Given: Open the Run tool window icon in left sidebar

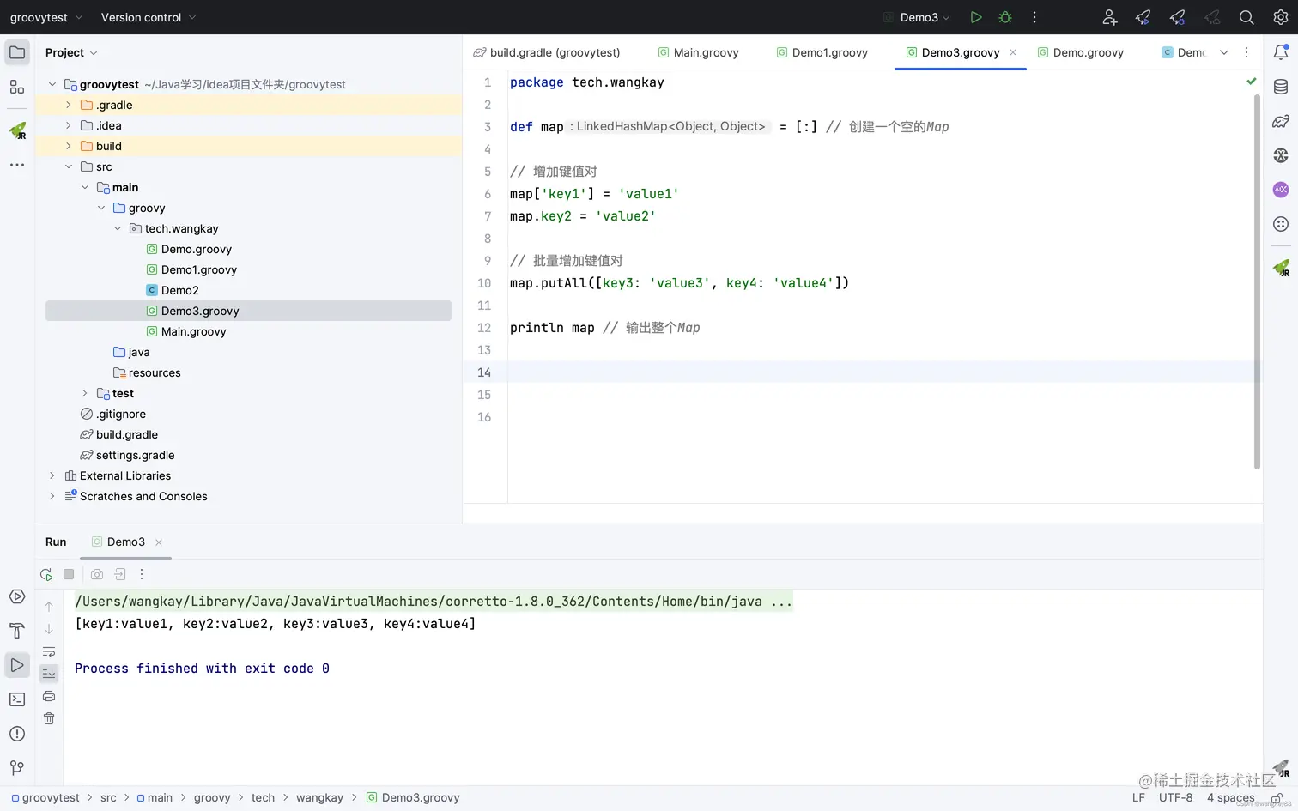Looking at the screenshot, I should (x=17, y=665).
